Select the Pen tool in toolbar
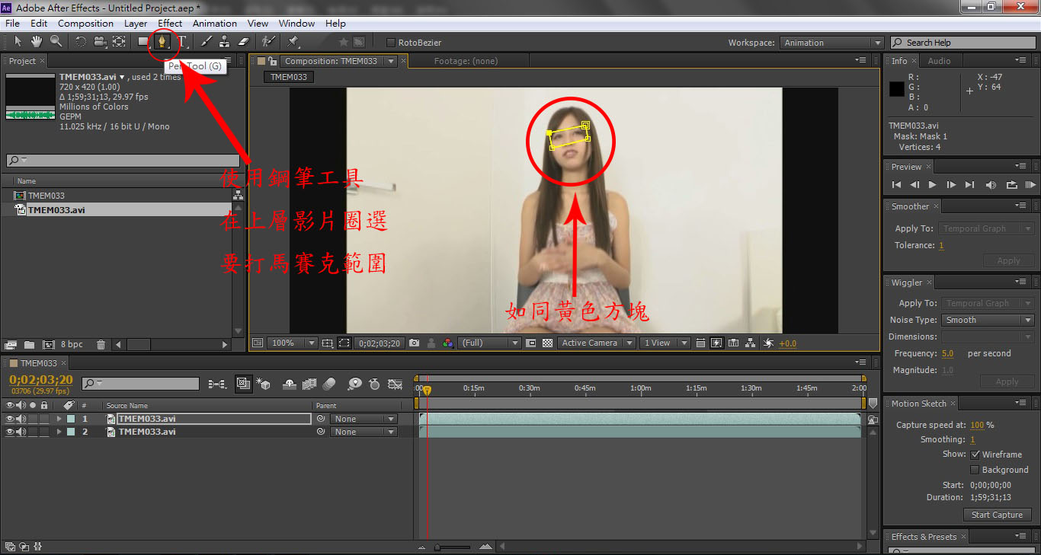This screenshot has width=1041, height=555. (162, 42)
